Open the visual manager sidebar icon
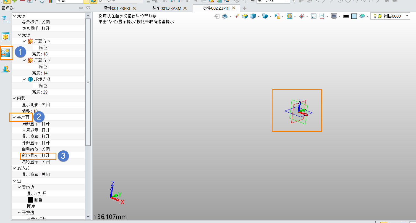 (6, 52)
